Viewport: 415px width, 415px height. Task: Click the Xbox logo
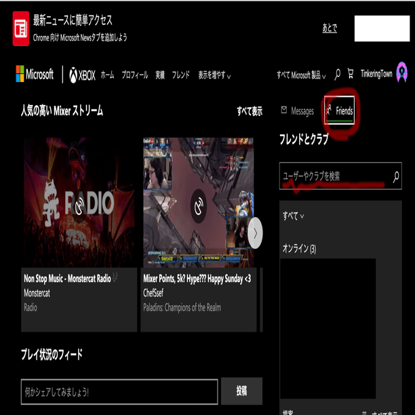pyautogui.click(x=82, y=75)
